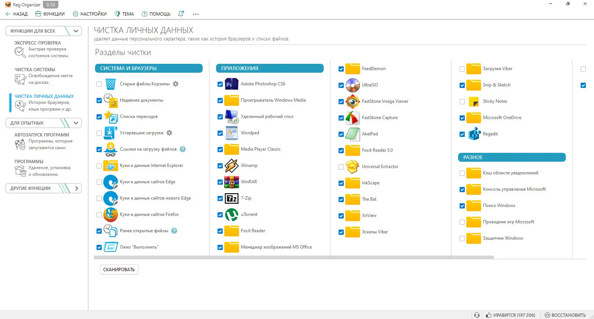Screen dimensions: 594x319
Task: Uncheck the Недавние документы checkbox
Action: [99, 101]
